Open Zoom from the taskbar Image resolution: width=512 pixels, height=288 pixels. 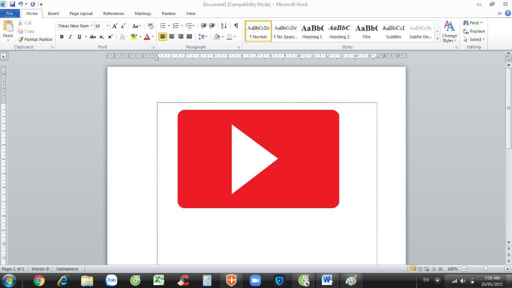[255, 281]
